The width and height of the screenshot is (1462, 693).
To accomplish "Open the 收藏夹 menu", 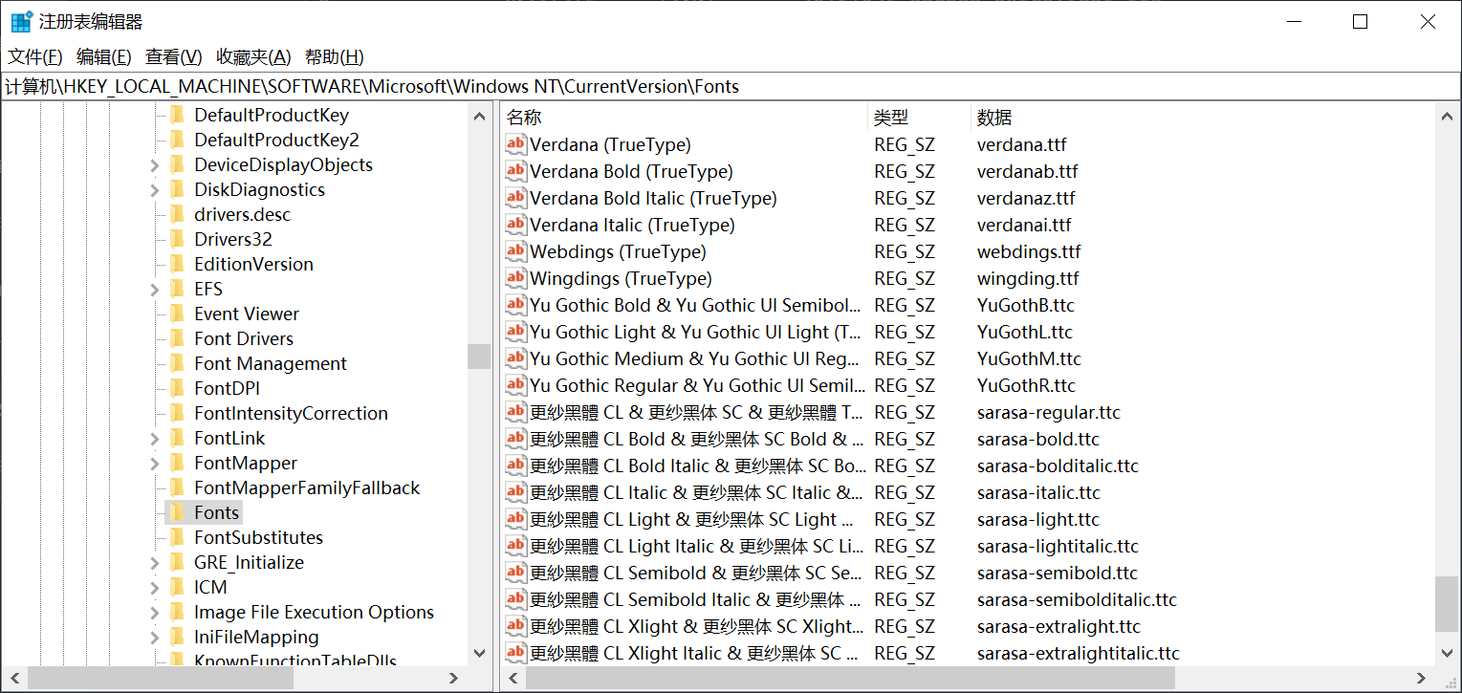I will click(251, 56).
